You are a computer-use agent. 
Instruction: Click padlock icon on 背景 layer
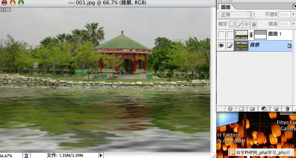tap(289, 46)
